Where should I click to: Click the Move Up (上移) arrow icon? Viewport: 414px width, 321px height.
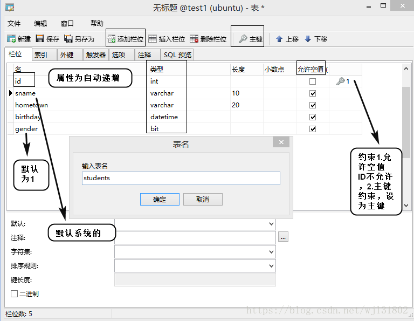tap(279, 39)
